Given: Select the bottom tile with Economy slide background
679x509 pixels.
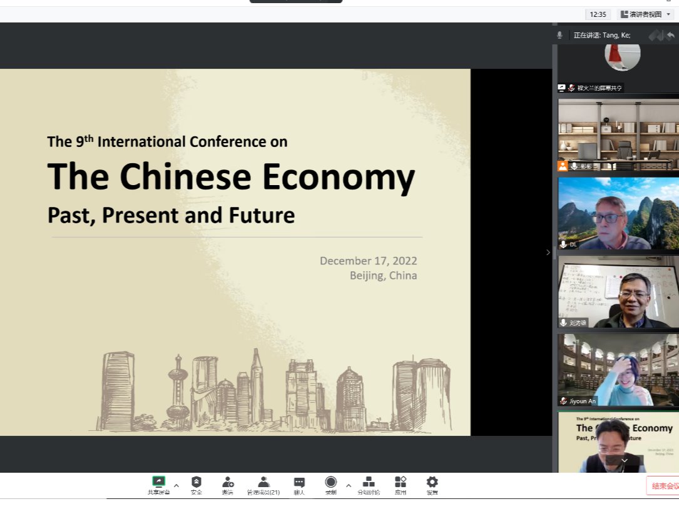Looking at the screenshot, I should [618, 442].
